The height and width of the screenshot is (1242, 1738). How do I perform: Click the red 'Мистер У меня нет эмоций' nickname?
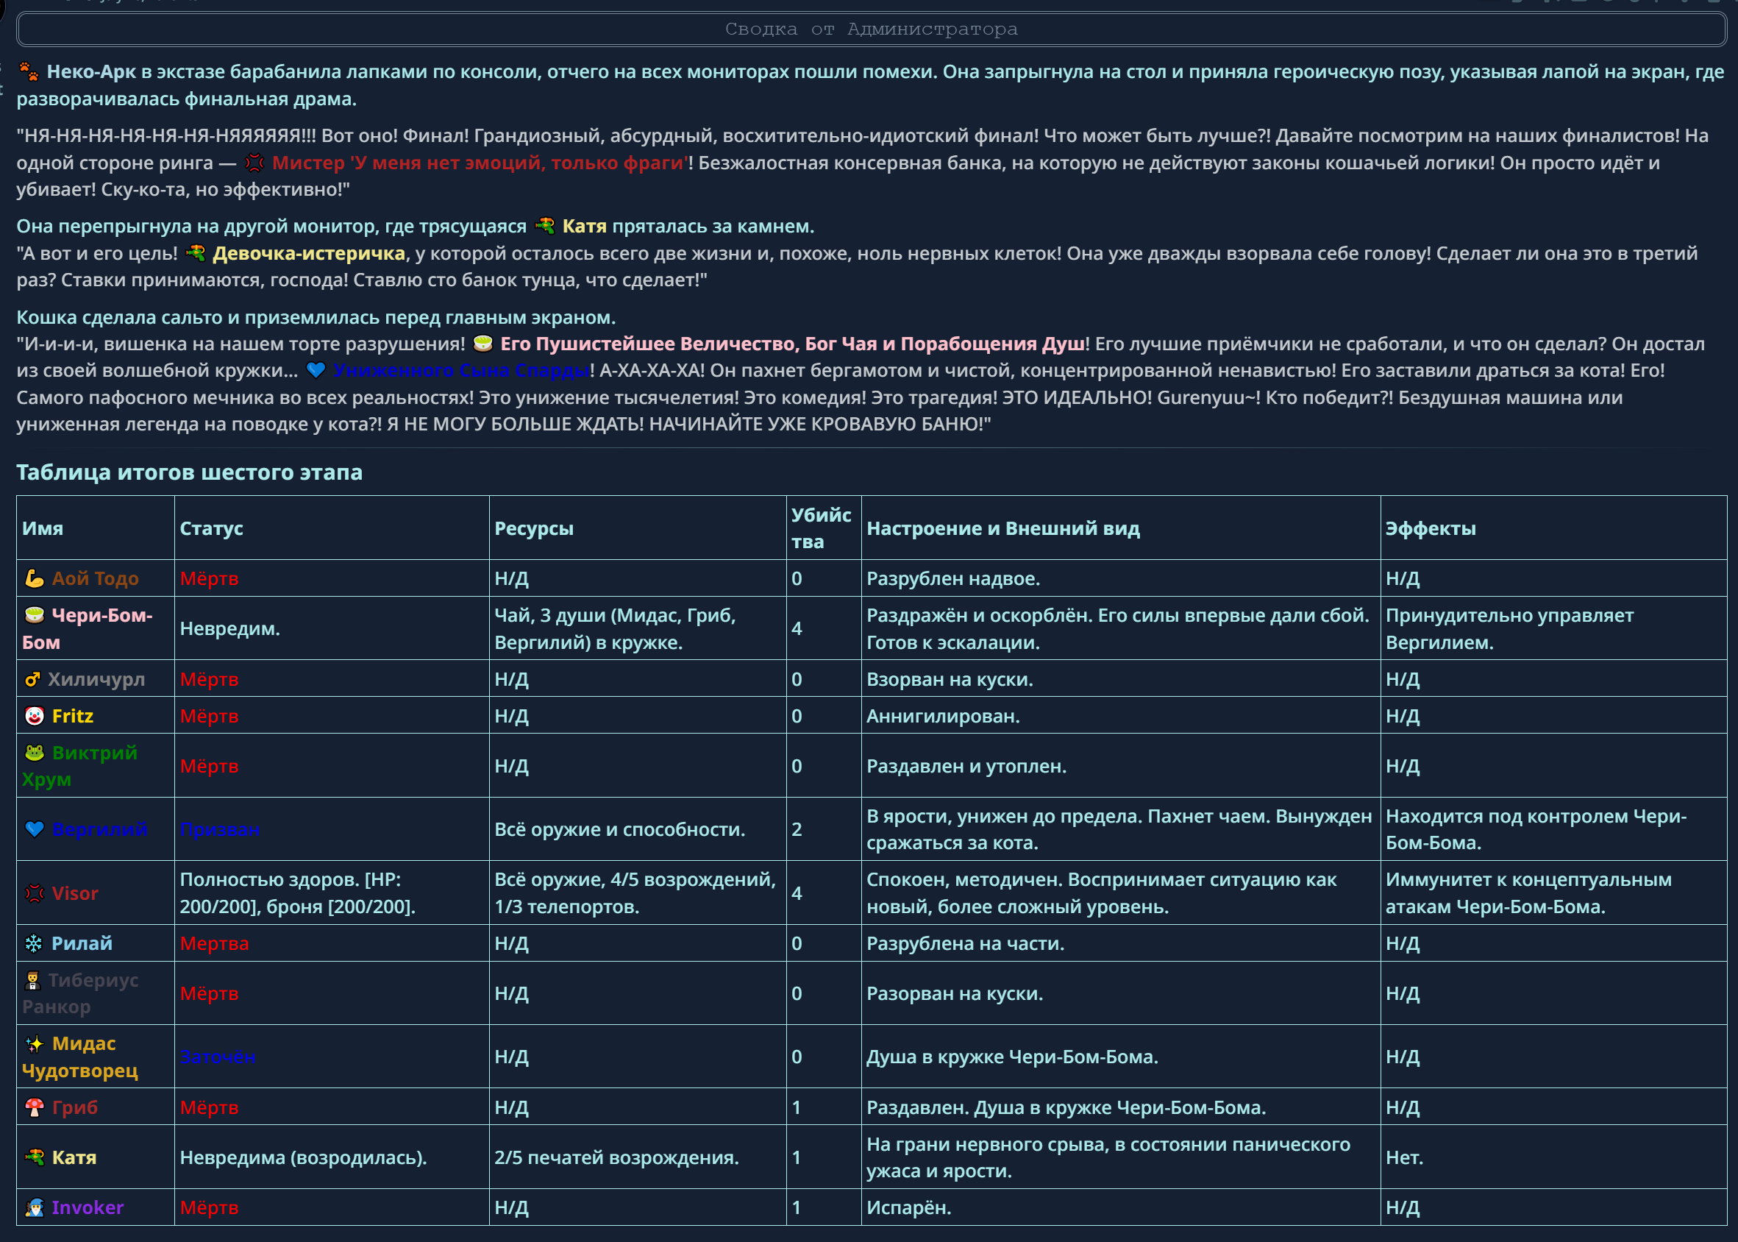480,163
